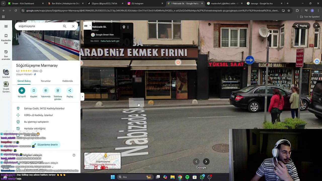
Task: Open Spotify from the taskbar
Action: 187,177
